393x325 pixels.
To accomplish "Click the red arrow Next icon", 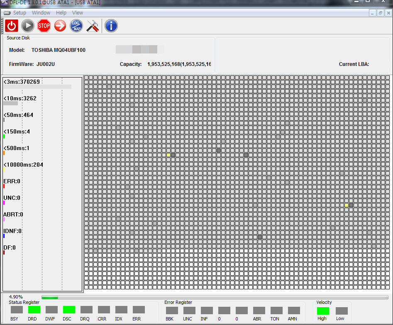I will click(x=60, y=26).
